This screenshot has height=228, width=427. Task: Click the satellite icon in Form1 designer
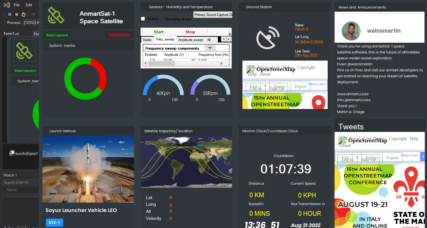point(24,50)
